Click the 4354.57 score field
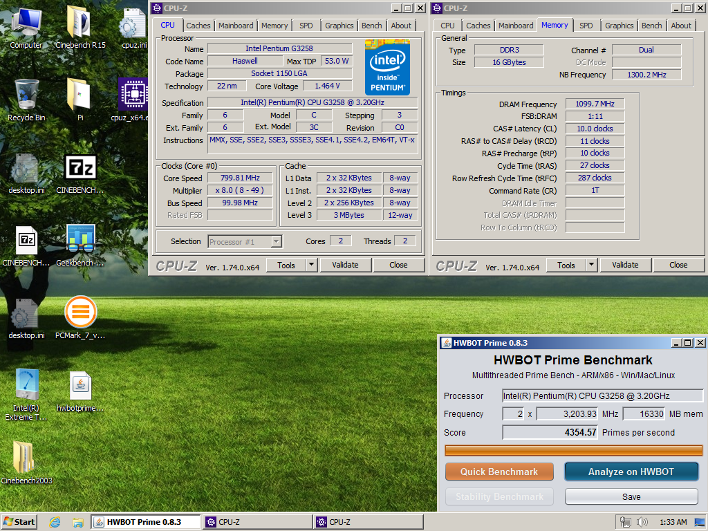 (x=550, y=433)
